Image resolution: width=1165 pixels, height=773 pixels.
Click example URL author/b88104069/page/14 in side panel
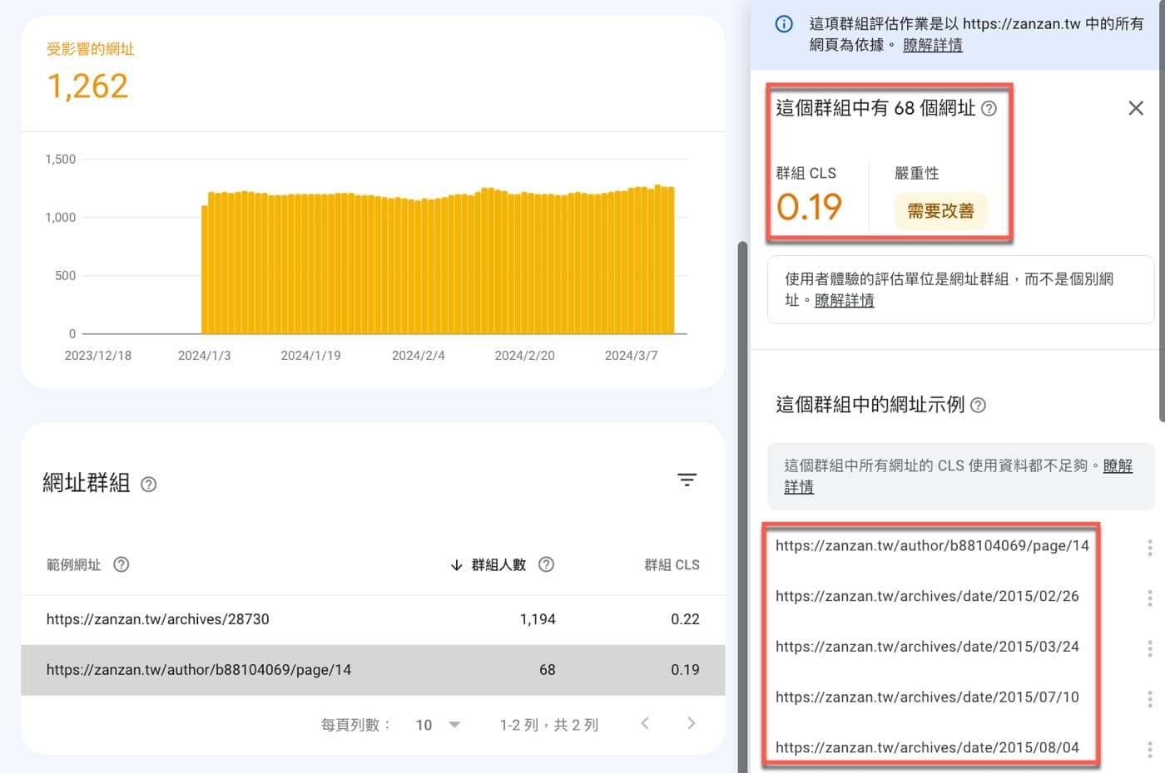(x=932, y=545)
